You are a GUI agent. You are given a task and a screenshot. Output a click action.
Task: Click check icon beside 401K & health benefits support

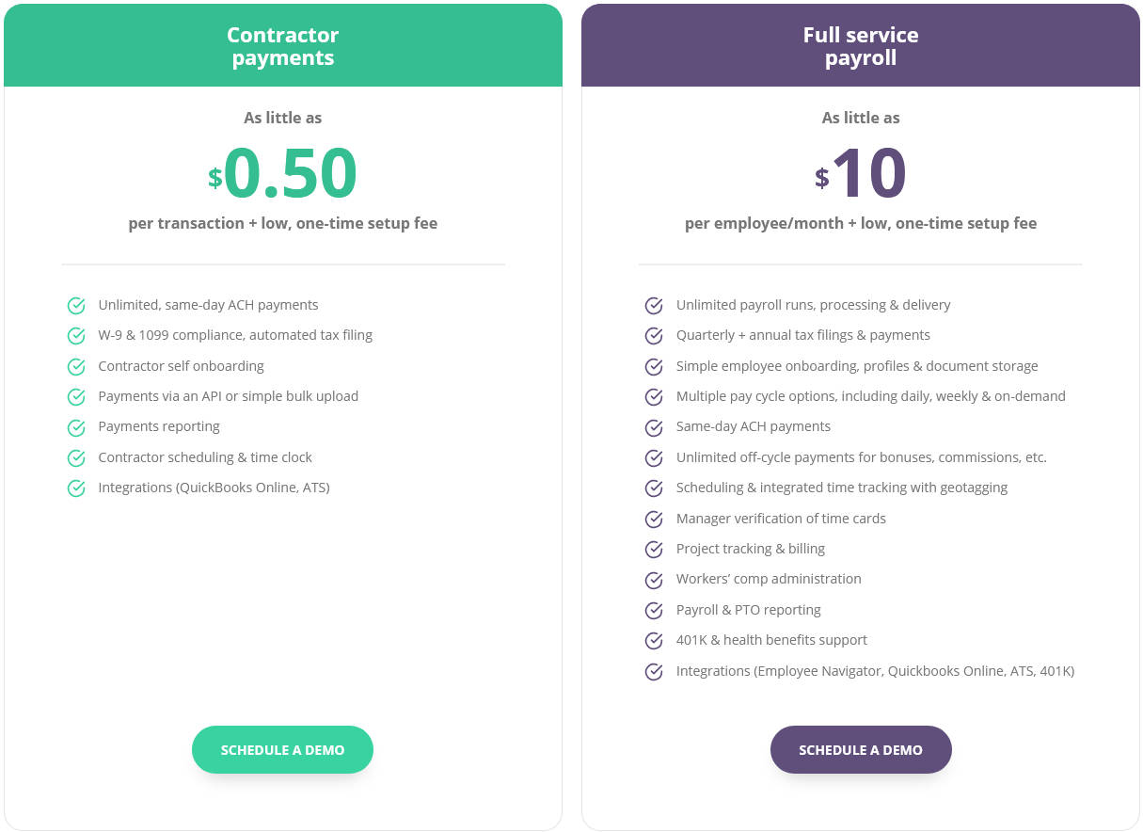(x=654, y=641)
